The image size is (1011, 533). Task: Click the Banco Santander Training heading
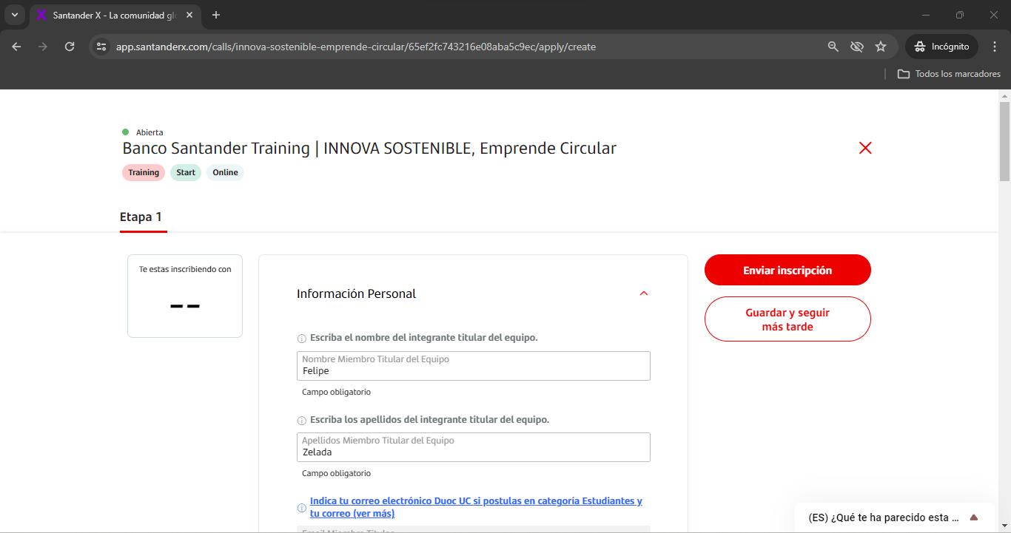pyautogui.click(x=369, y=148)
